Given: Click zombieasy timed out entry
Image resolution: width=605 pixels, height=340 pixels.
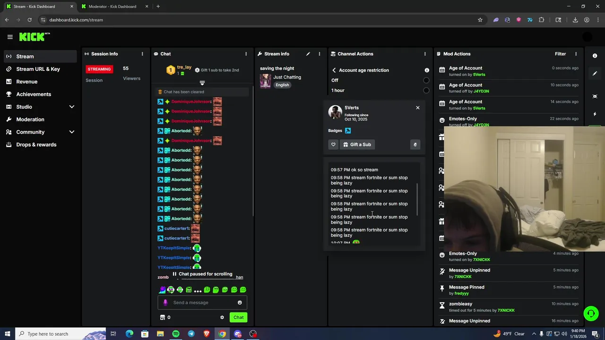Looking at the screenshot, I should (x=509, y=307).
